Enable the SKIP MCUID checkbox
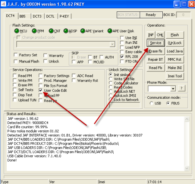The width and height of the screenshot is (195, 184). [90, 62]
